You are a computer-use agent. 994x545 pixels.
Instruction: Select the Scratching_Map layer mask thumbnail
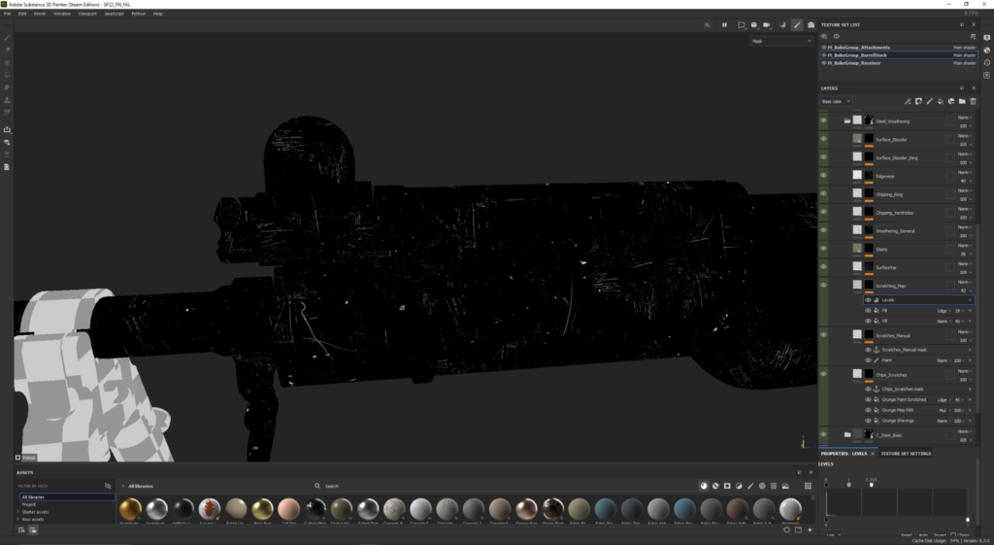869,285
